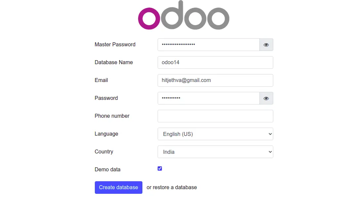This screenshot has width=342, height=210.
Task: Reveal the user Password with the eye icon
Action: (266, 98)
